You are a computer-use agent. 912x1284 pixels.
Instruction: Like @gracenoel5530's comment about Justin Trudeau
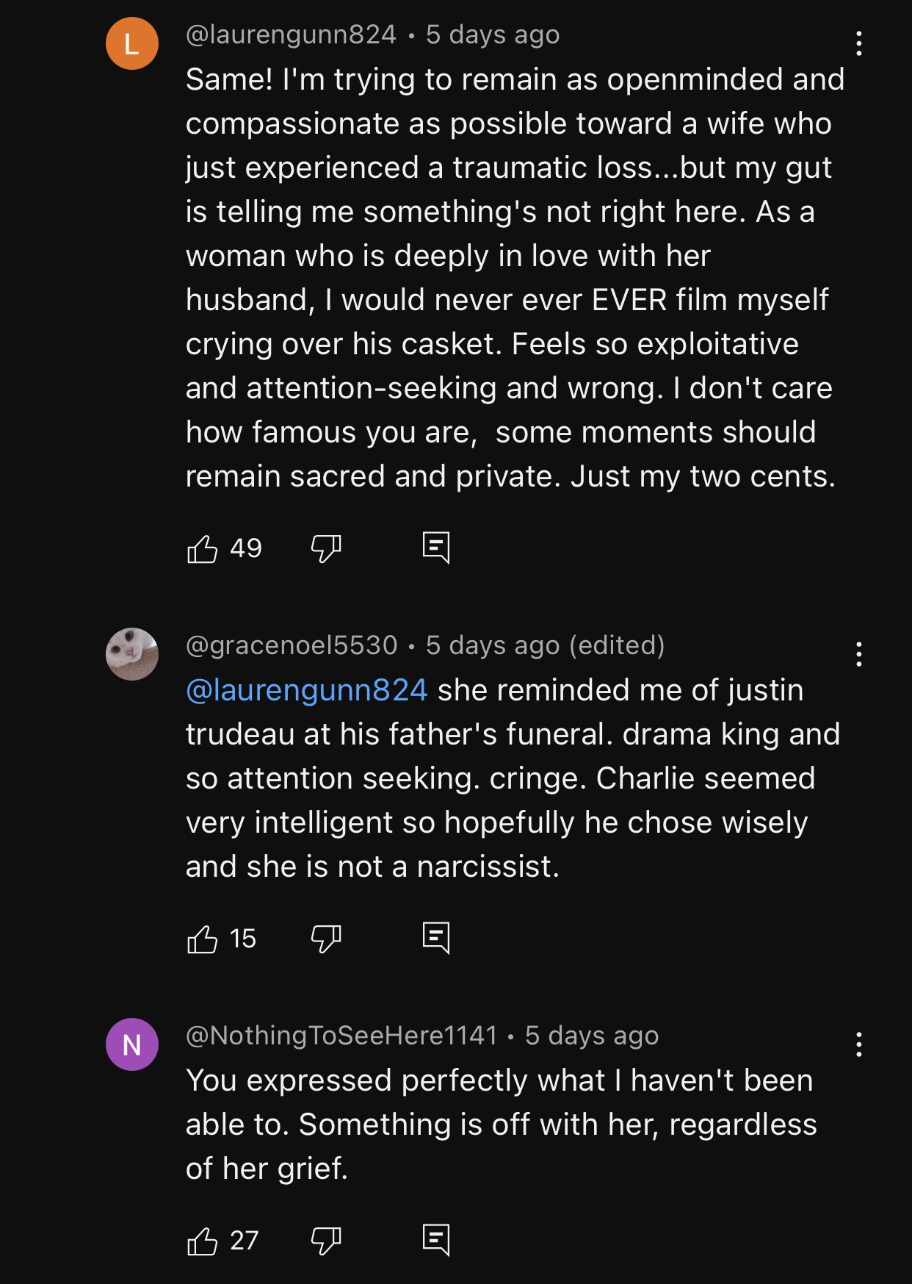coord(203,939)
